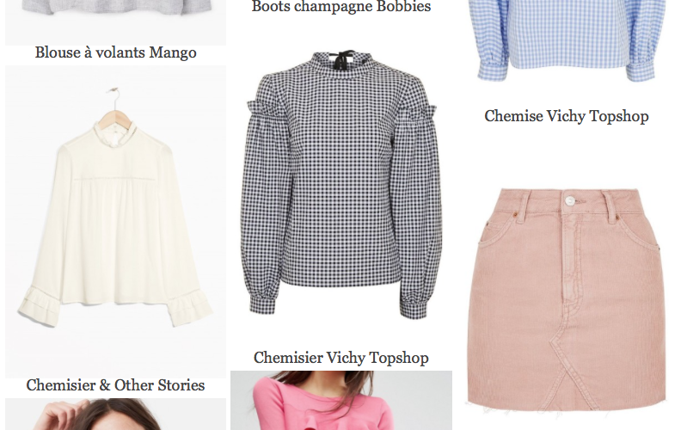Image resolution: width=687 pixels, height=430 pixels.
Task: Click the Boots champagne Bobbies caption
Action: point(341,7)
